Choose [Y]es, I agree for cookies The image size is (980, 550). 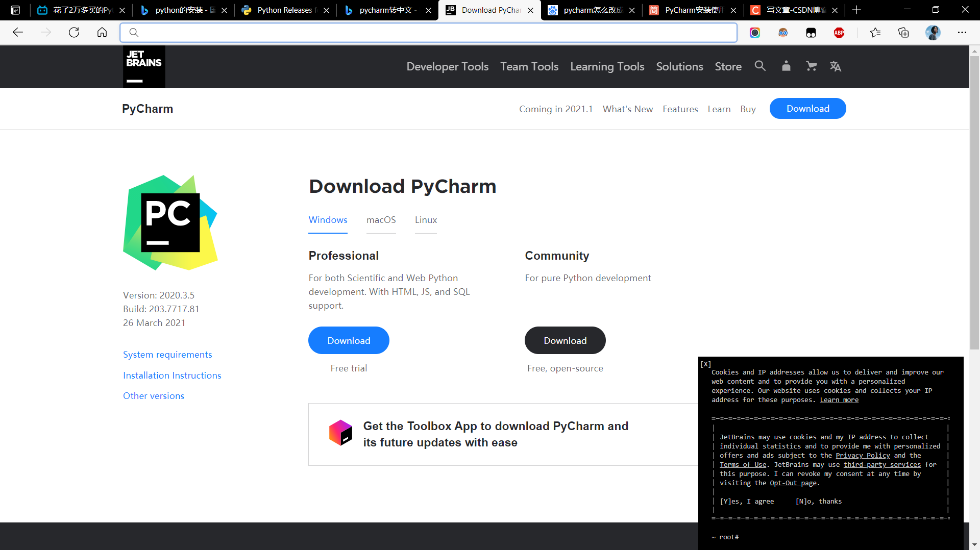click(747, 502)
